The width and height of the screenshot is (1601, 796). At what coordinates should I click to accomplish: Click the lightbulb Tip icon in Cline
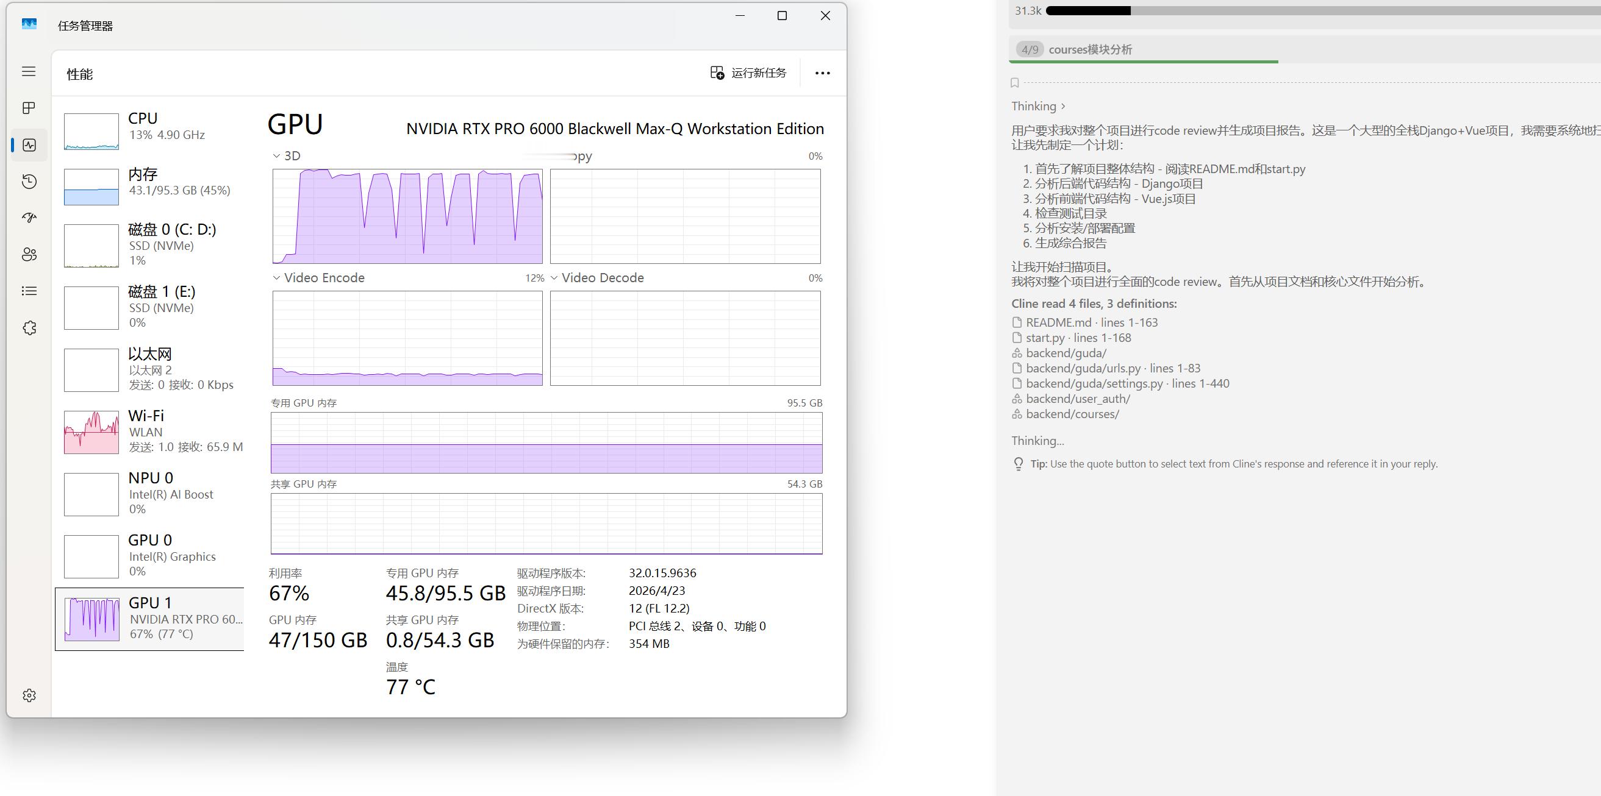click(1018, 464)
